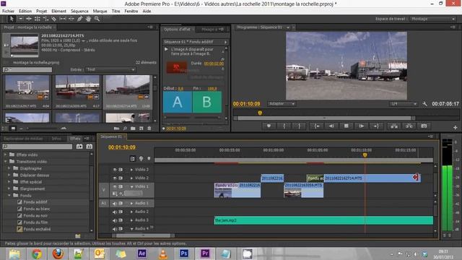Viewport: 462px width, 260px height.
Task: Click Add Marker in Program monitor
Action: coord(269,126)
